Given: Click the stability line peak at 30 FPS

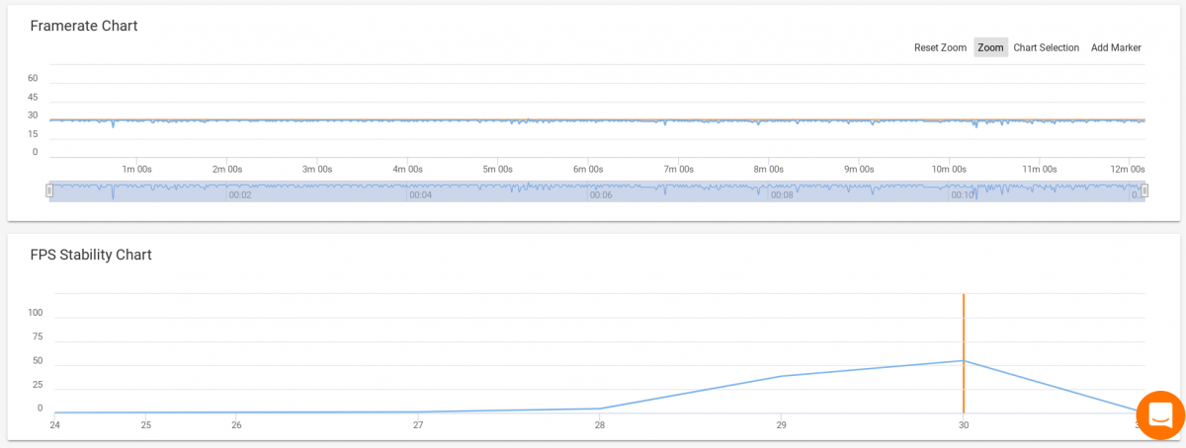Looking at the screenshot, I should point(963,361).
